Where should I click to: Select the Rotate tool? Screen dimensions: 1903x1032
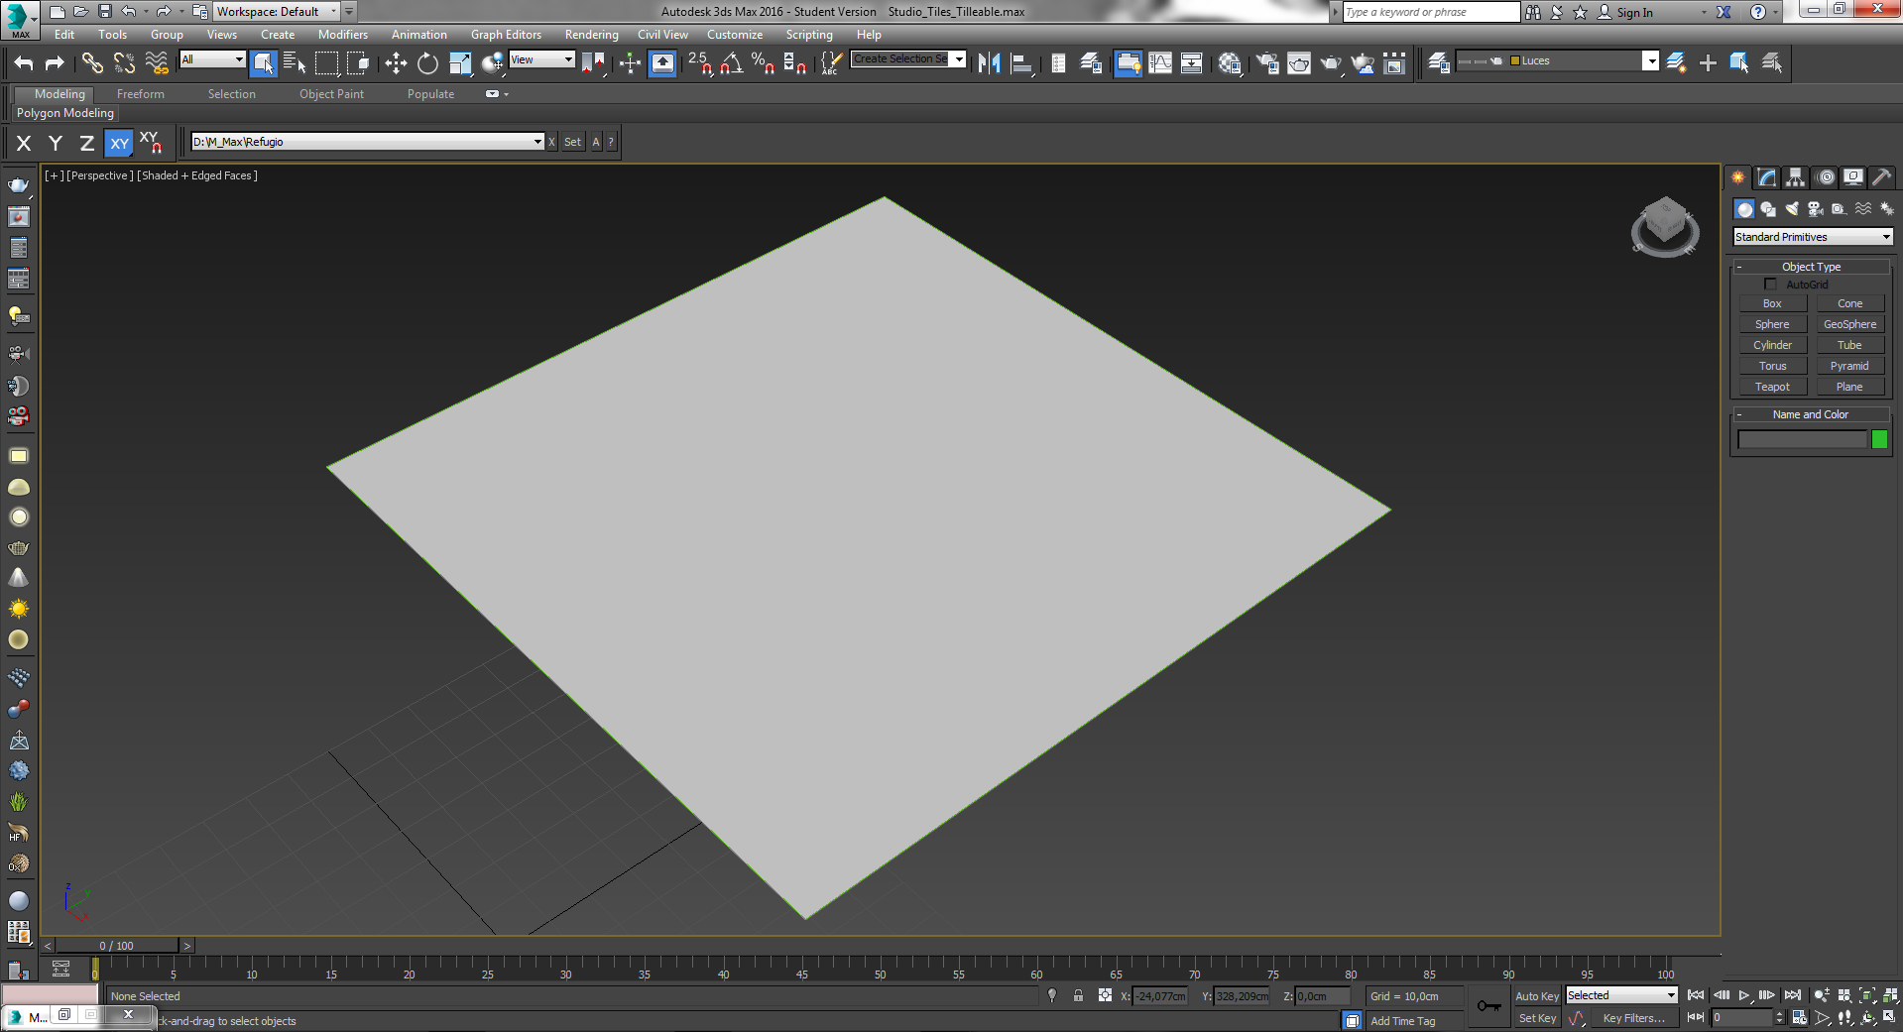coord(427,63)
